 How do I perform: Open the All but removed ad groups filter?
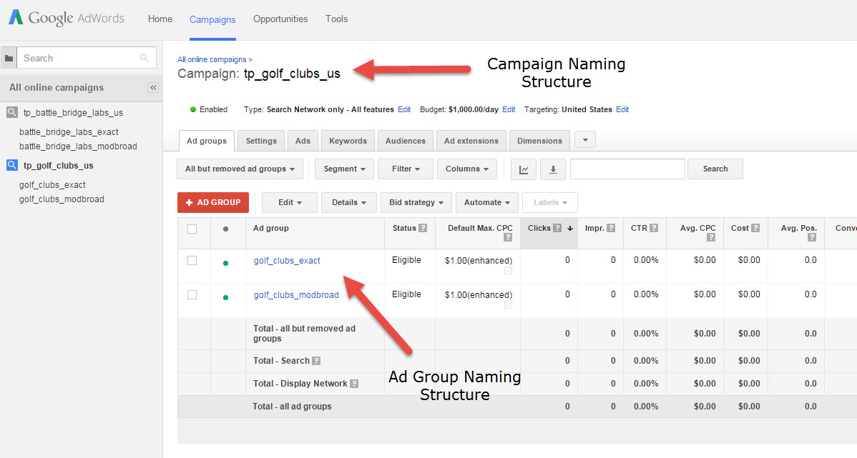pos(240,169)
